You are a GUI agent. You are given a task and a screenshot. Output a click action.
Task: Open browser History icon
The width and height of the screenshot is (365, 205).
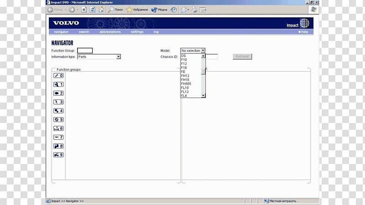pos(174,10)
